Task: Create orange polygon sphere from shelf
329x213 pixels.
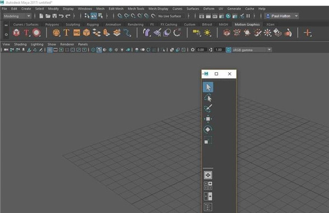Action: pyautogui.click(x=56, y=33)
